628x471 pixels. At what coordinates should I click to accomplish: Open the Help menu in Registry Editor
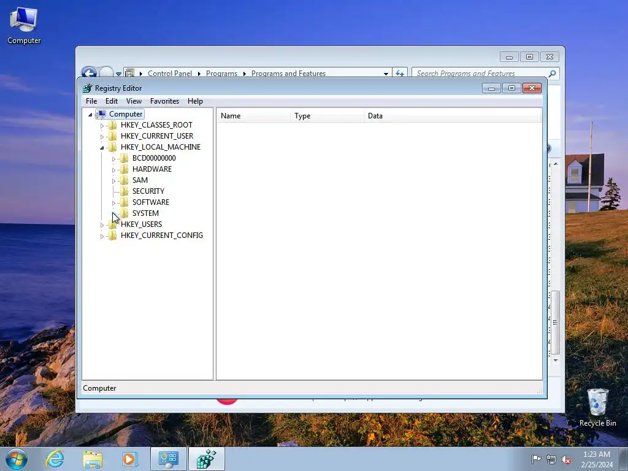pos(195,101)
